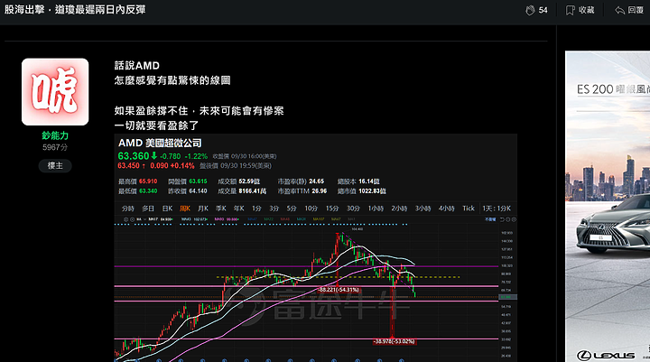Screen dimensions: 650x362
Task: Select the 年K chart tab
Action: pos(238,209)
